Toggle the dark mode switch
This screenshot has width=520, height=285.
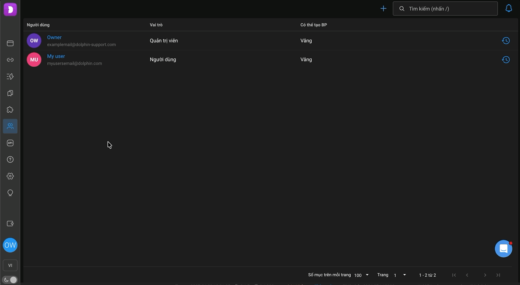(10, 280)
